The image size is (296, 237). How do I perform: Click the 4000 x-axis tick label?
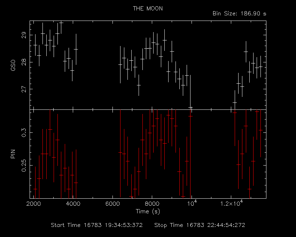[x=73, y=204]
